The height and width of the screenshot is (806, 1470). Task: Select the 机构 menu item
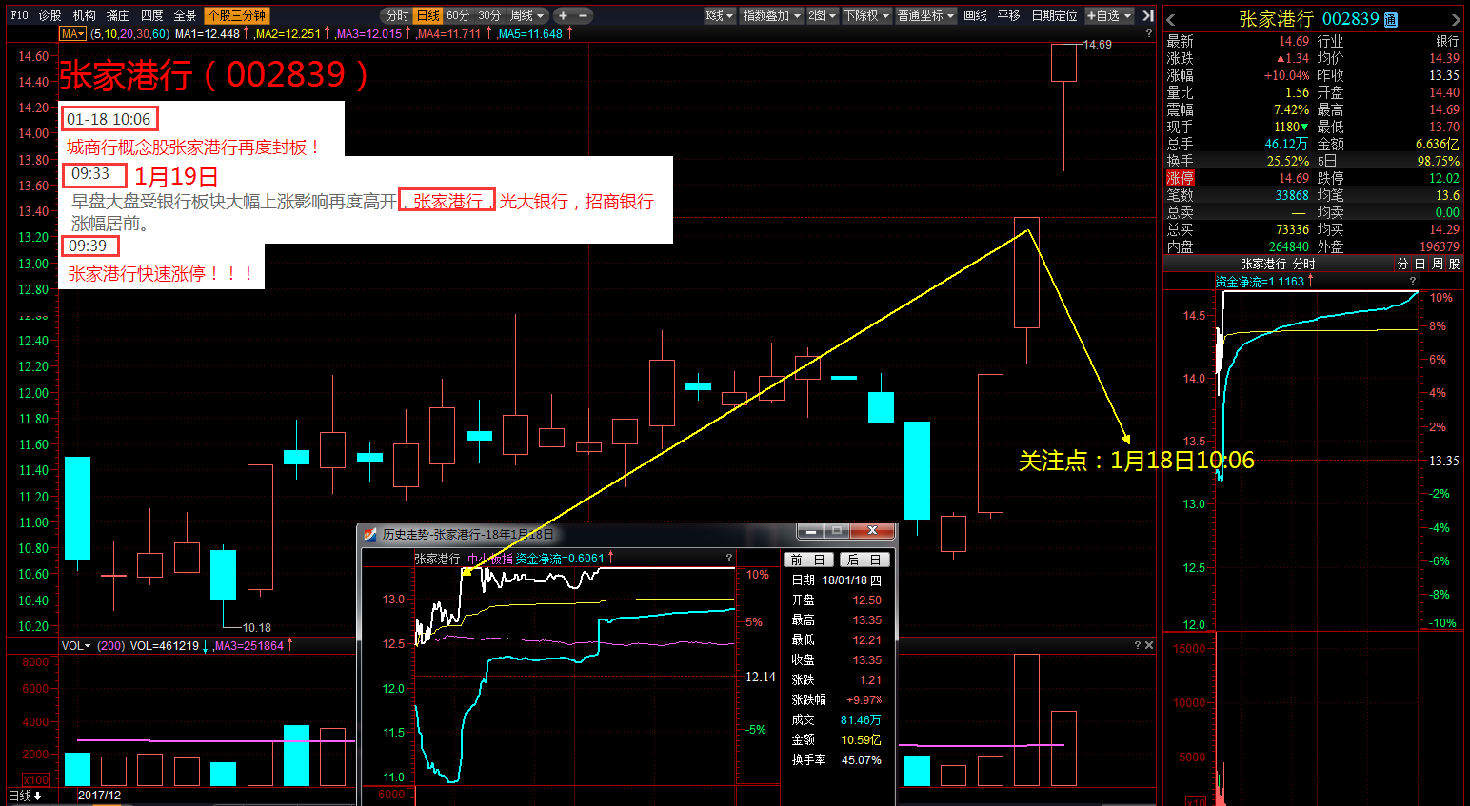[84, 15]
